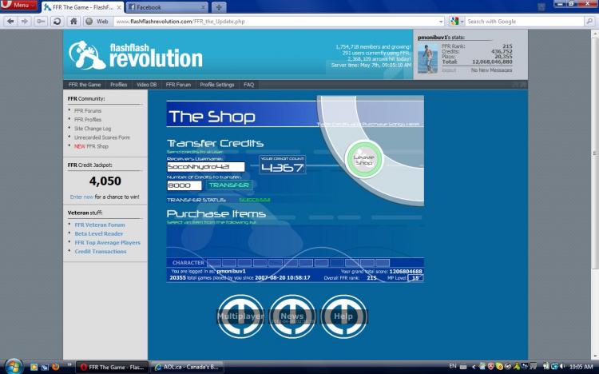Image resolution: width=599 pixels, height=374 pixels.
Task: Open the FFR Forums sidebar link
Action: pyautogui.click(x=88, y=110)
